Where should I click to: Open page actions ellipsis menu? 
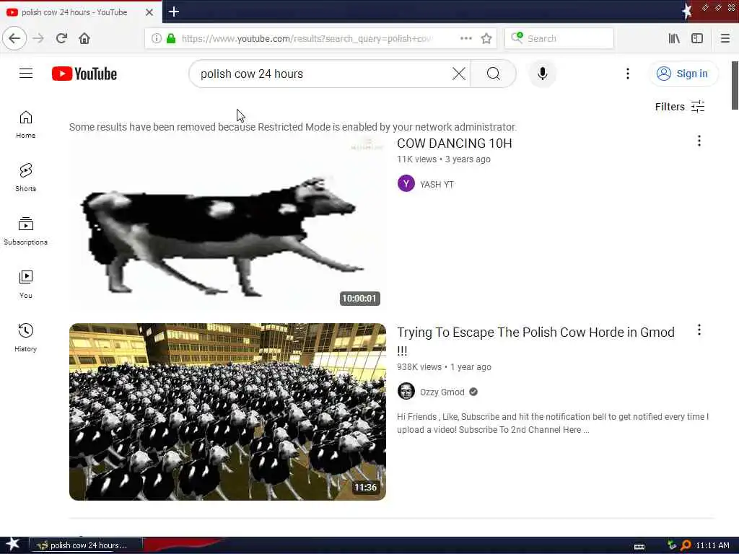pyautogui.click(x=466, y=38)
